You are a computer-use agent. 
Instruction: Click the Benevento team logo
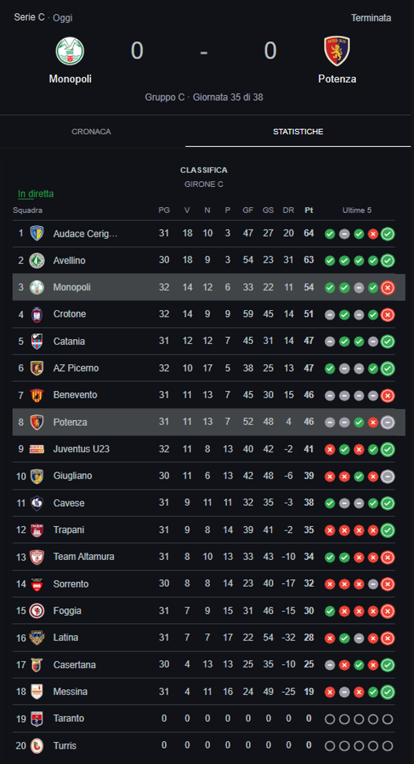click(37, 395)
